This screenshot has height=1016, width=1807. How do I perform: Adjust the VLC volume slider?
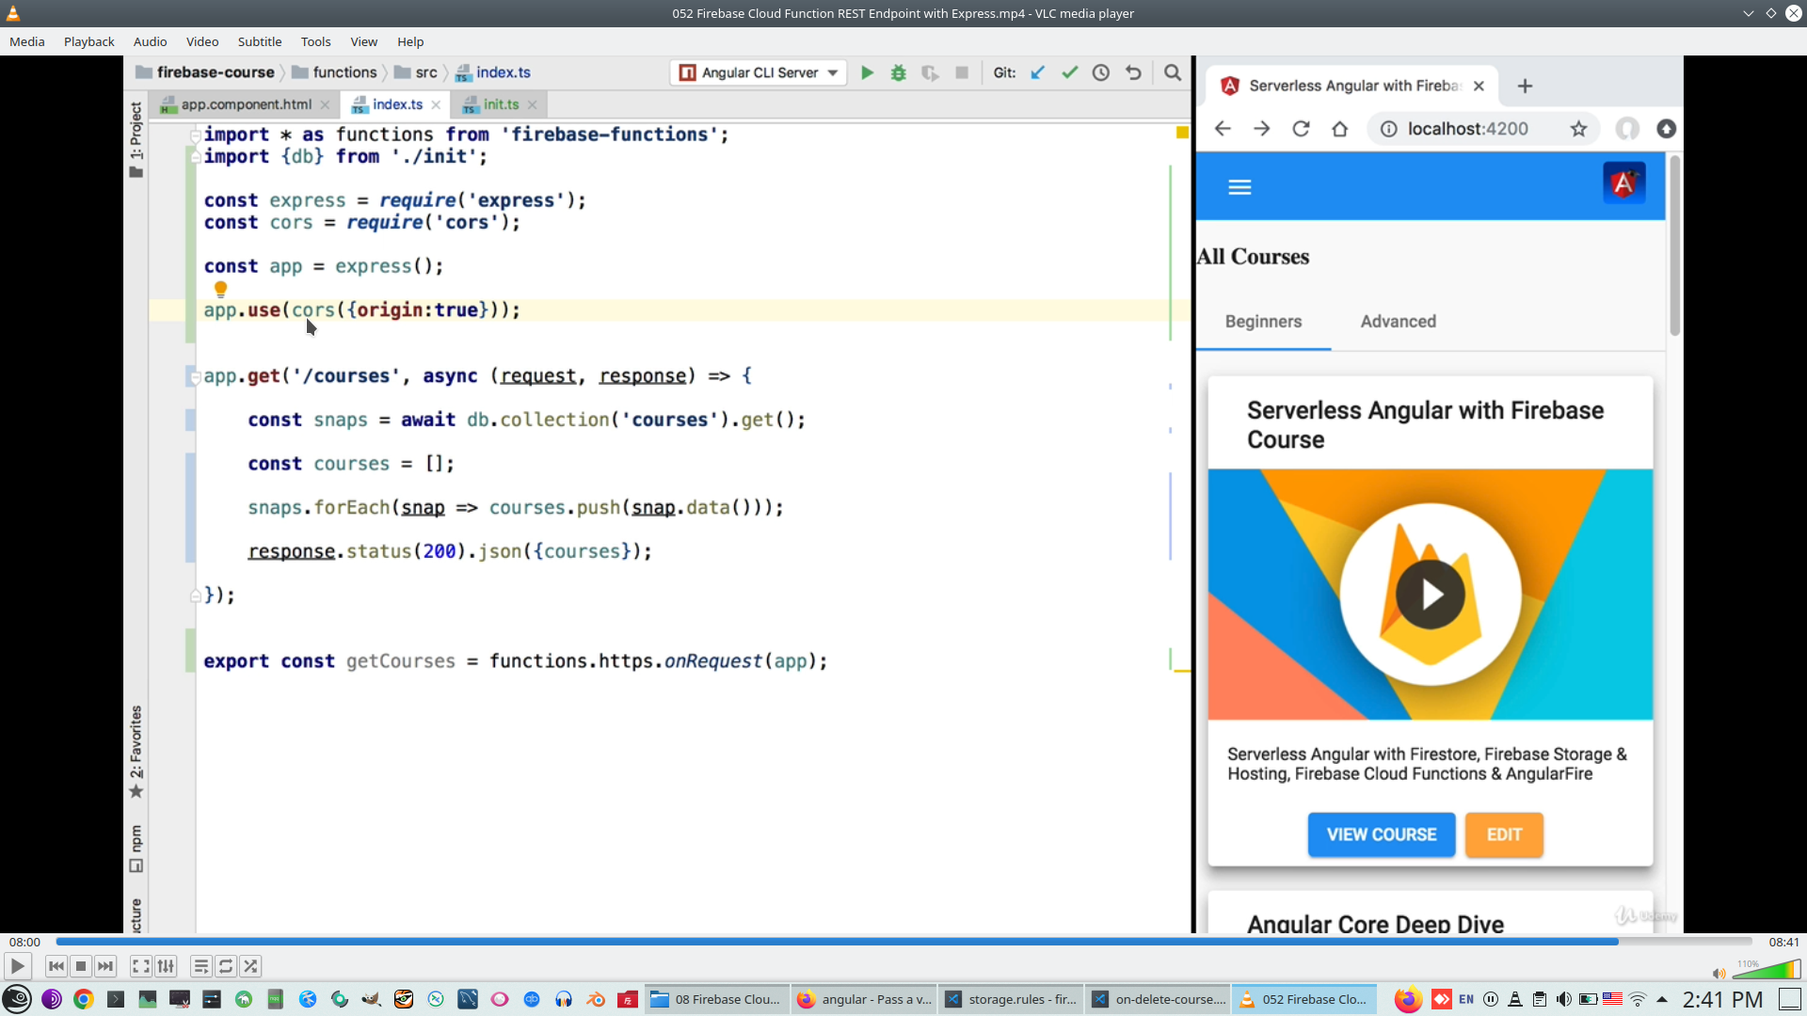pos(1767,971)
